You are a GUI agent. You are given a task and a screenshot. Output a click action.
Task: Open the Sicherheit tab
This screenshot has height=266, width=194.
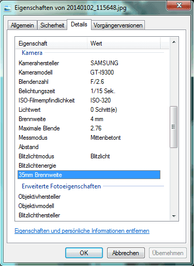click(x=52, y=25)
